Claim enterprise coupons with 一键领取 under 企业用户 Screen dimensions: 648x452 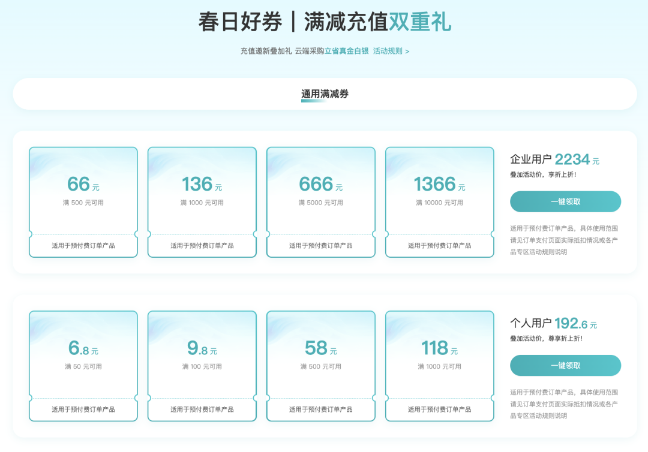tap(565, 201)
